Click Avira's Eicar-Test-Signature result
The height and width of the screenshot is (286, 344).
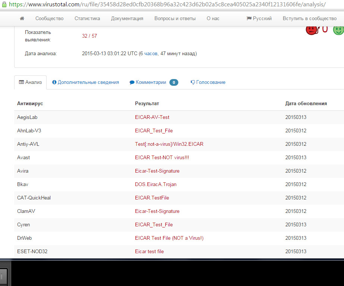(x=157, y=171)
